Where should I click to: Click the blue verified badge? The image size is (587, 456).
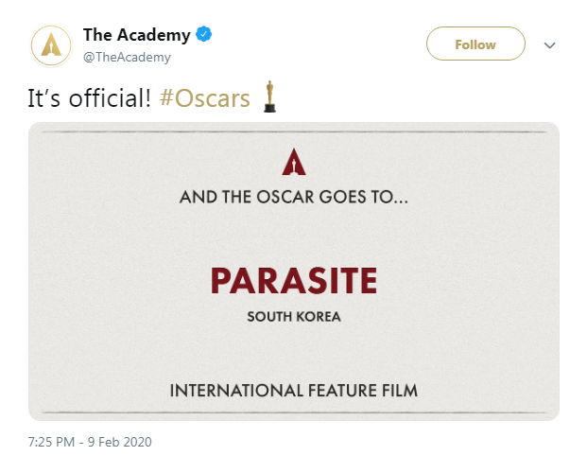(x=204, y=34)
